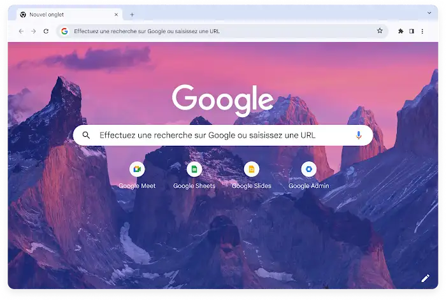Click the Google Sheets label
The width and height of the screenshot is (446, 300).
(x=194, y=186)
